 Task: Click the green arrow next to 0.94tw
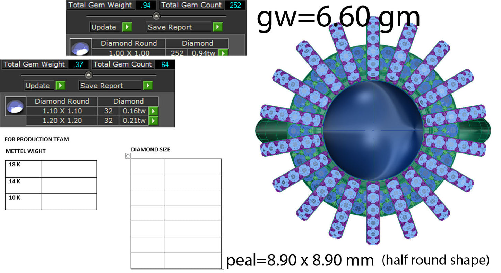224,53
